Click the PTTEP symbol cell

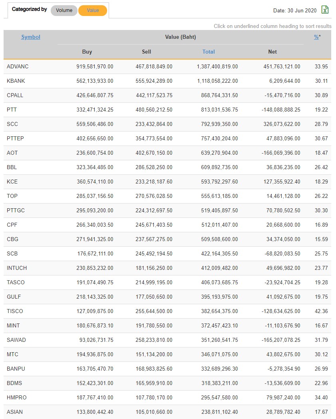tap(16, 138)
